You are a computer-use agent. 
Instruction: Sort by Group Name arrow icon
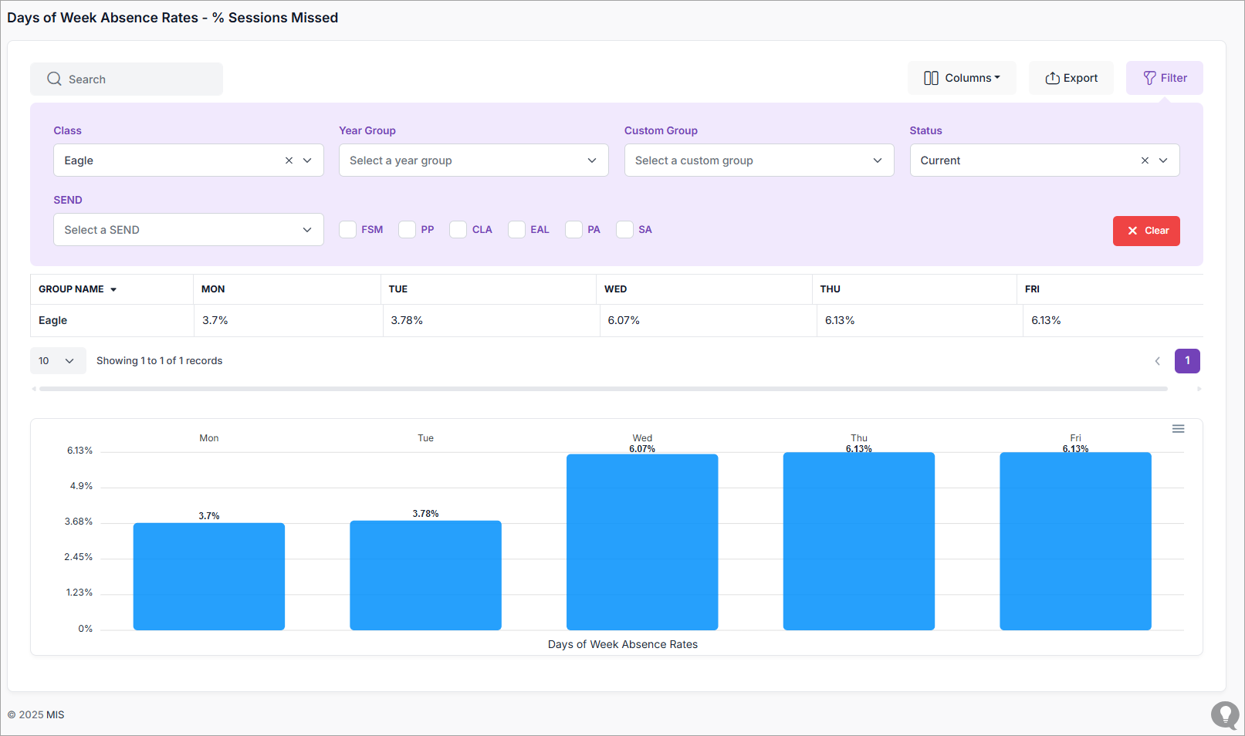click(x=113, y=289)
